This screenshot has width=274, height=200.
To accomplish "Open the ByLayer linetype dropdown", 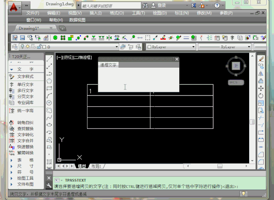I will coord(225,47).
